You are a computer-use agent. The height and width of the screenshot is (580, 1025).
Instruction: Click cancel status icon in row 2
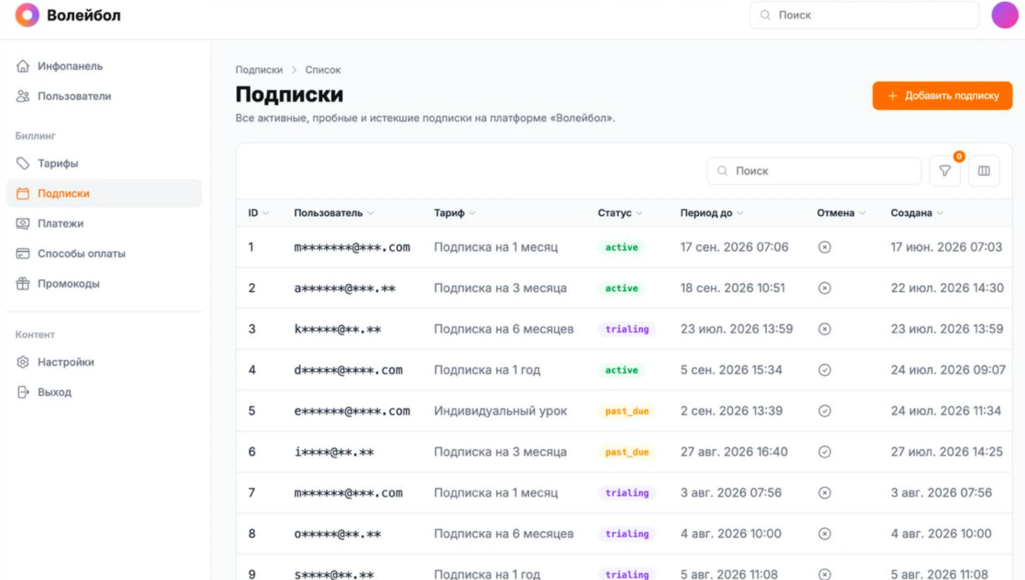pos(824,288)
